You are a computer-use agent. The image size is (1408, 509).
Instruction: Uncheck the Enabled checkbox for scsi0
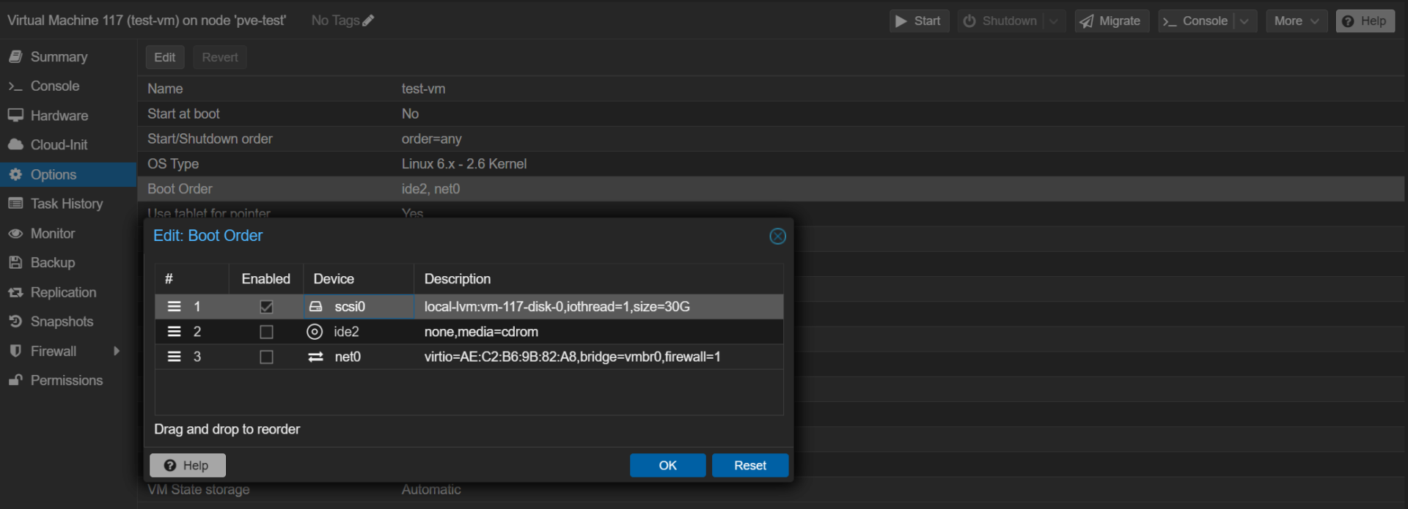(x=266, y=307)
